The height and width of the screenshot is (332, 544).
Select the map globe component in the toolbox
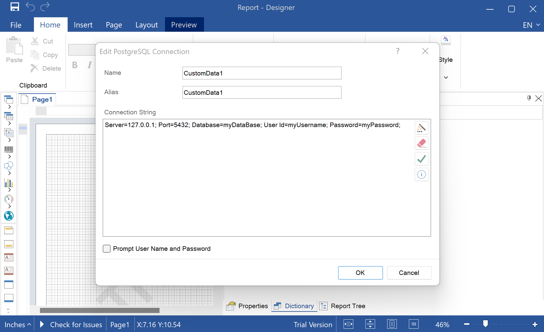[x=9, y=216]
